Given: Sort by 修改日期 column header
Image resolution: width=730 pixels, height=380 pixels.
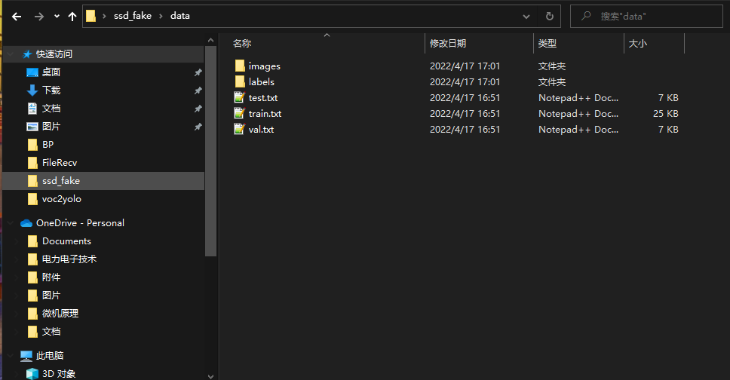Looking at the screenshot, I should click(x=448, y=43).
